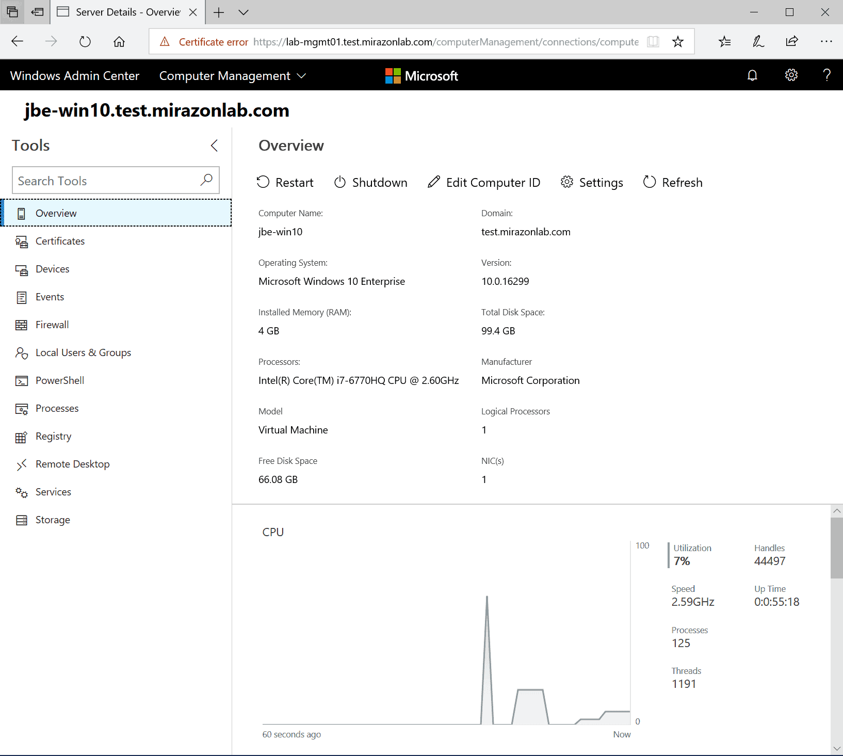Viewport: 843px width, 756px height.
Task: Click the Shutdown button
Action: pyautogui.click(x=371, y=183)
